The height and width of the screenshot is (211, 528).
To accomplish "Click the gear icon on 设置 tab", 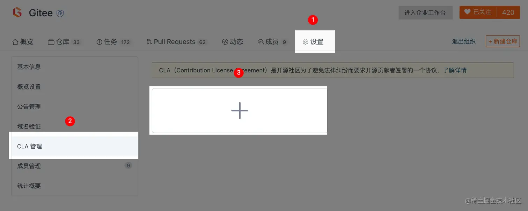I will click(x=305, y=42).
